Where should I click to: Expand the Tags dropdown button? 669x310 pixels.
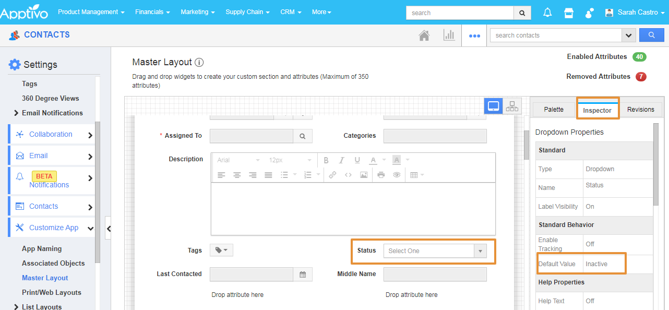221,251
